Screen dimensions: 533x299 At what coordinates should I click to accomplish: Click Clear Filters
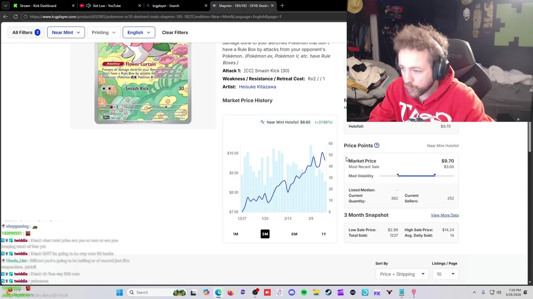tap(175, 32)
